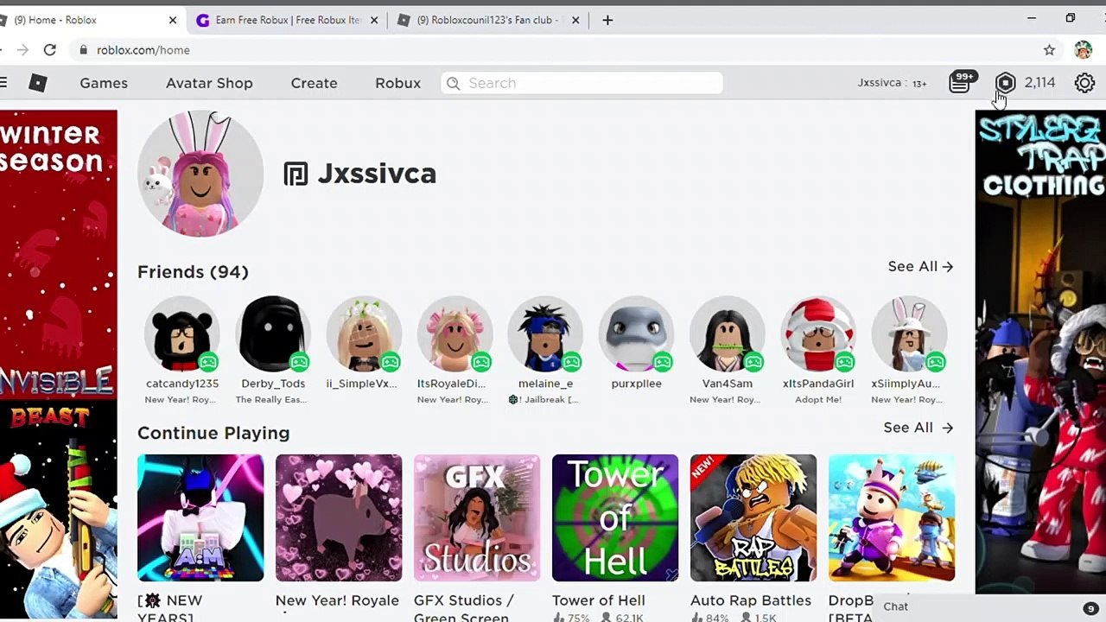Click in-game status icon on catcandy1235

point(208,362)
